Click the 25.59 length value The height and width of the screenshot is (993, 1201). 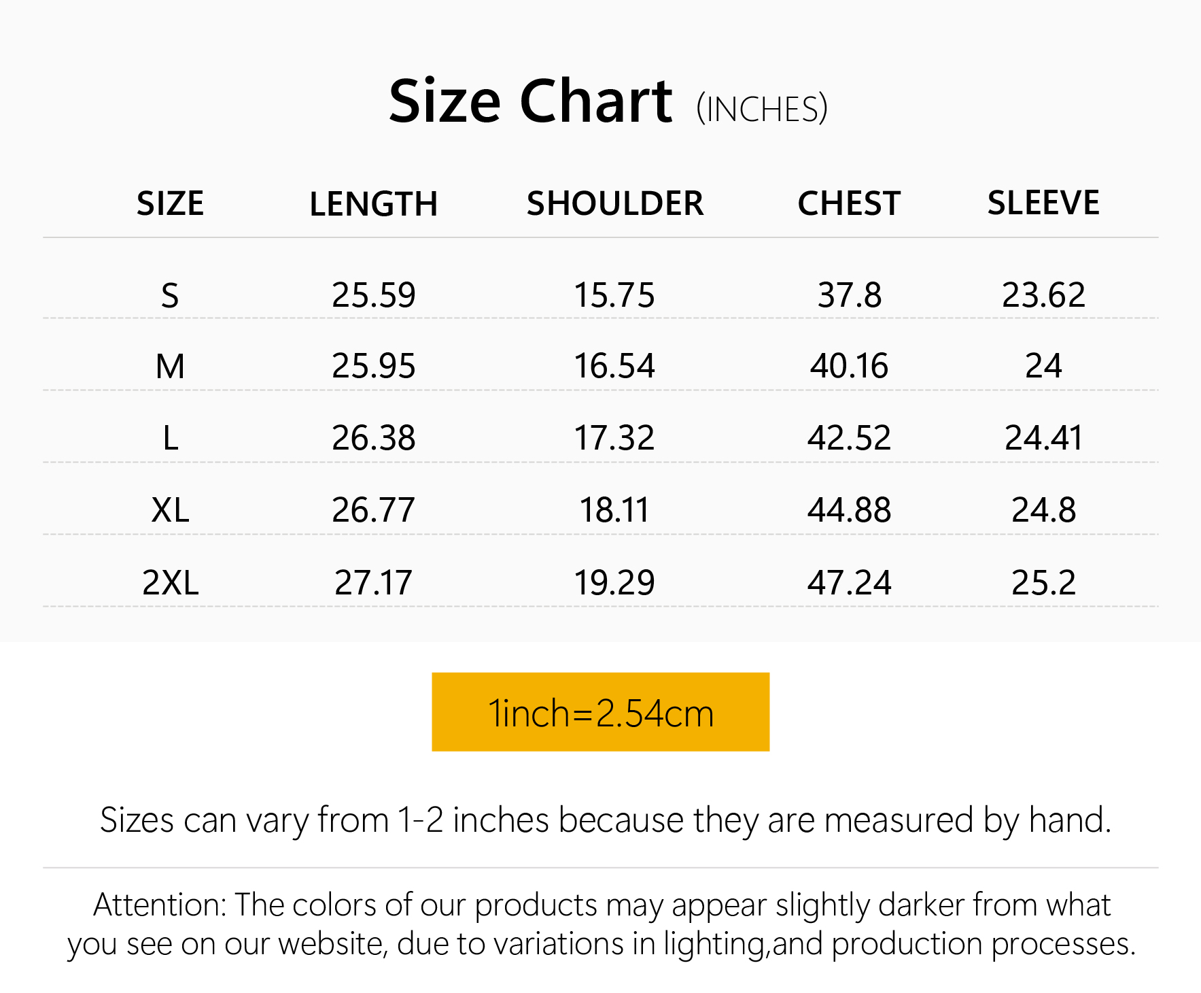[373, 295]
